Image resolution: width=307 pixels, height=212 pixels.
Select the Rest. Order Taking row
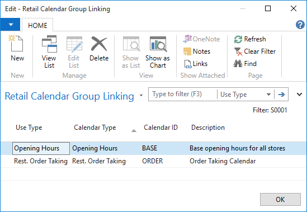tap(153, 161)
